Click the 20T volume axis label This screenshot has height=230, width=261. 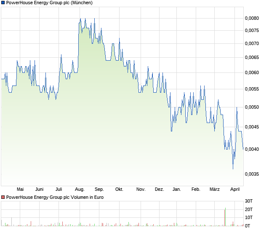pos(249,209)
